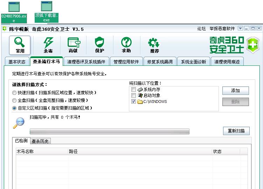Click the 360 title bar app icon
The height and width of the screenshot is (189, 263).
click(4, 29)
